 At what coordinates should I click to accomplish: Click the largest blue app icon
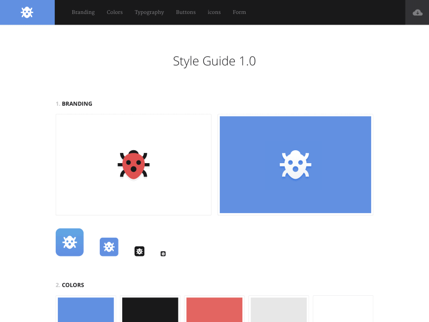tap(70, 242)
